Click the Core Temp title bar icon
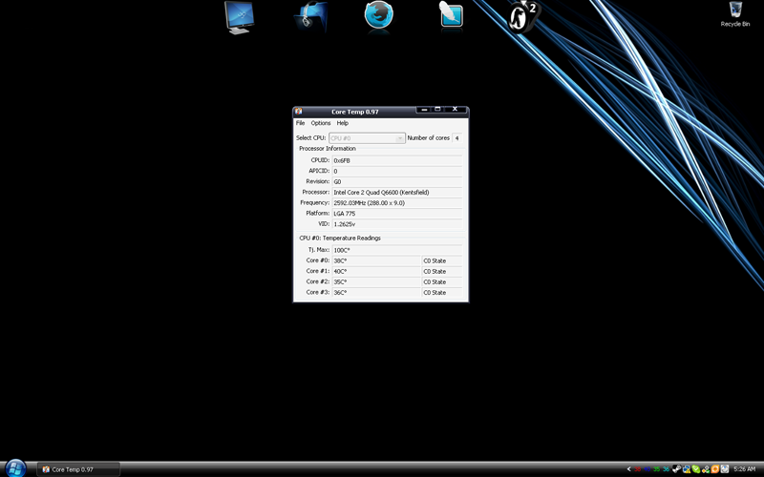The height and width of the screenshot is (477, 764). pos(299,112)
